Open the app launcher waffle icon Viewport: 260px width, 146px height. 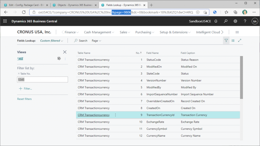point(5,21)
